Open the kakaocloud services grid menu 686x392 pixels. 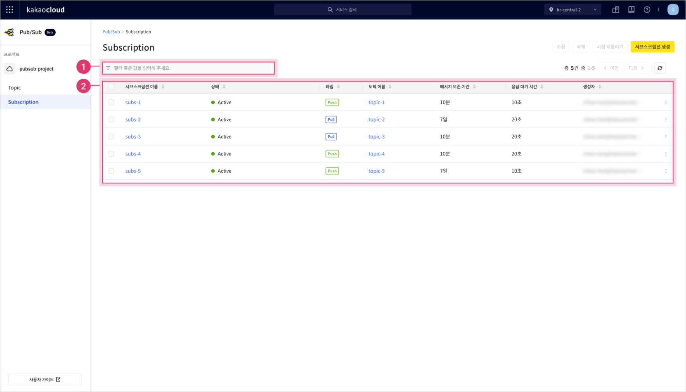pos(9,9)
